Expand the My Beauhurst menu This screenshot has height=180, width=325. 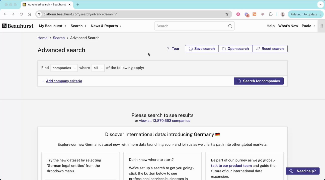pyautogui.click(x=52, y=26)
